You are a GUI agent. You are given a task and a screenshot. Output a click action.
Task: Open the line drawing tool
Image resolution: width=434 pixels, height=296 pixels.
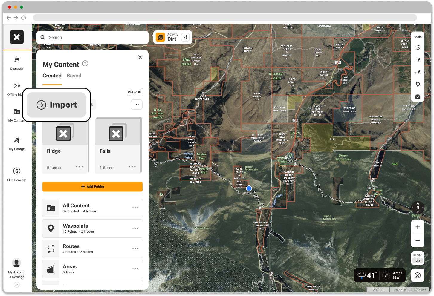418,59
